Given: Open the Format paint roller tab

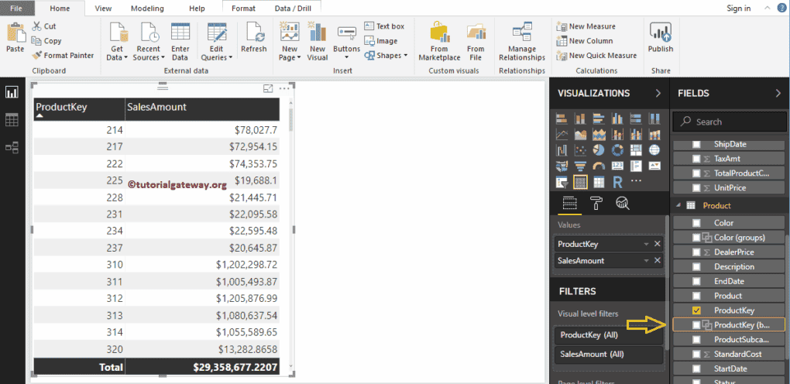Looking at the screenshot, I should pyautogui.click(x=596, y=203).
